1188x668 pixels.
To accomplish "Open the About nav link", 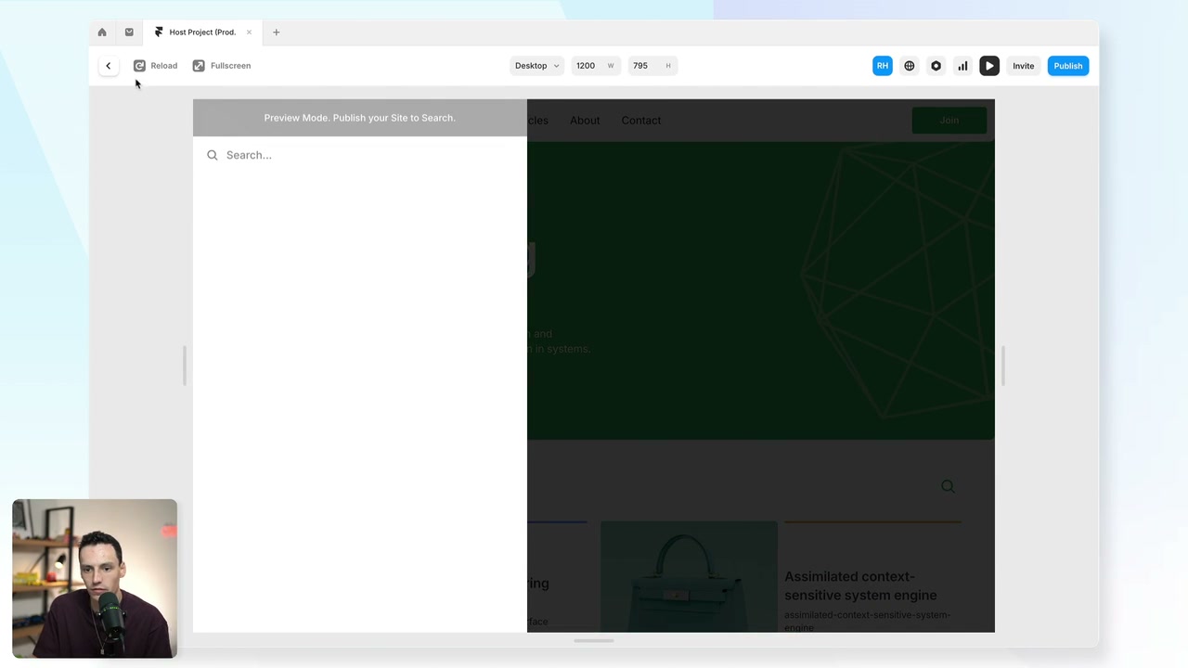I will tap(585, 121).
